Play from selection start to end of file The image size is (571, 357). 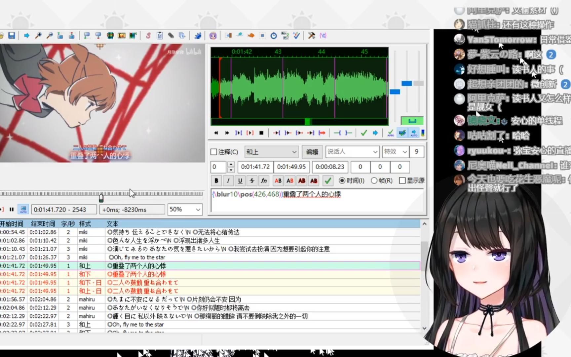[x=322, y=133]
